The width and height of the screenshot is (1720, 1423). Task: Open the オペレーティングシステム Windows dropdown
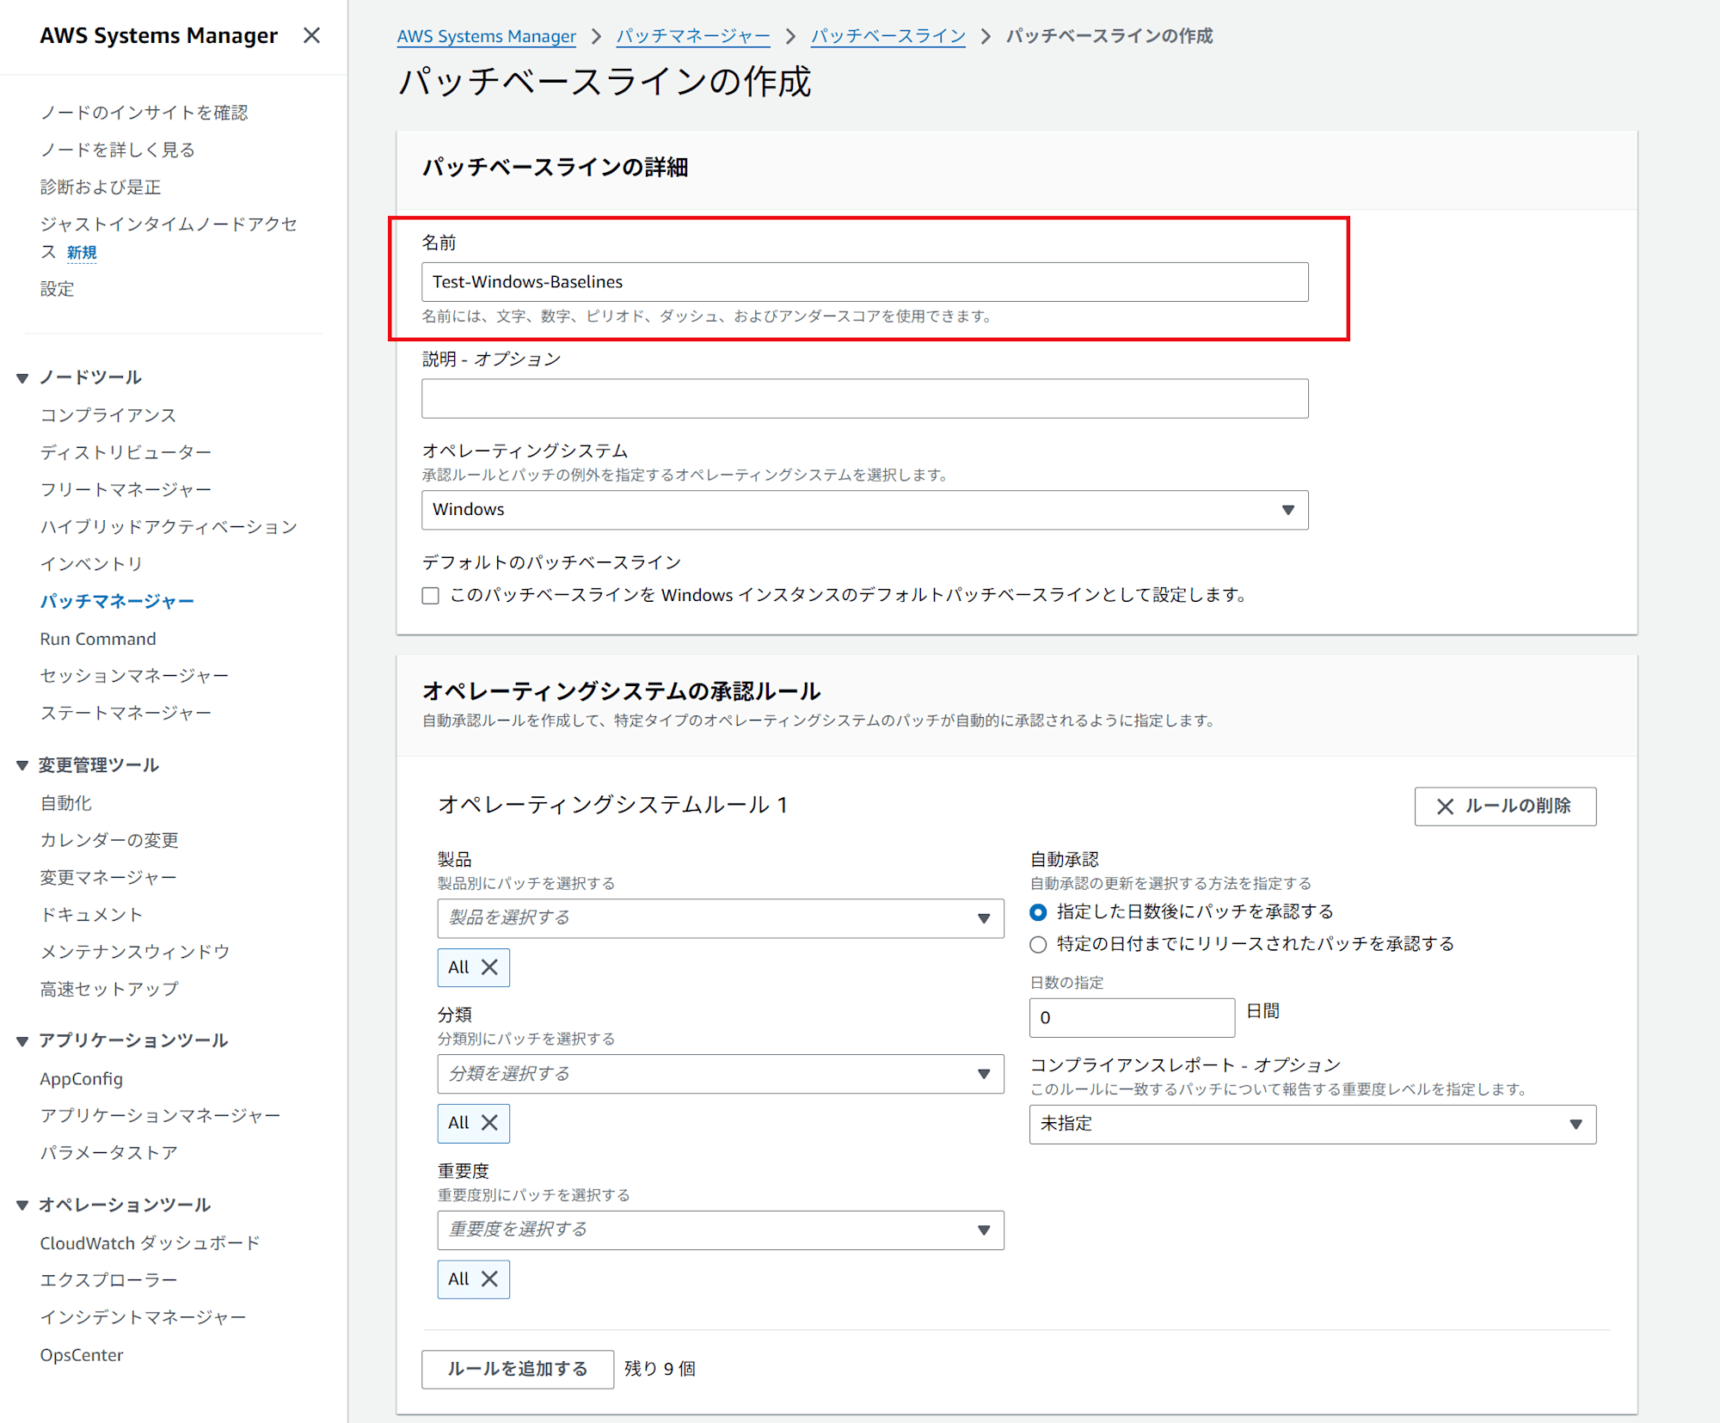point(864,510)
